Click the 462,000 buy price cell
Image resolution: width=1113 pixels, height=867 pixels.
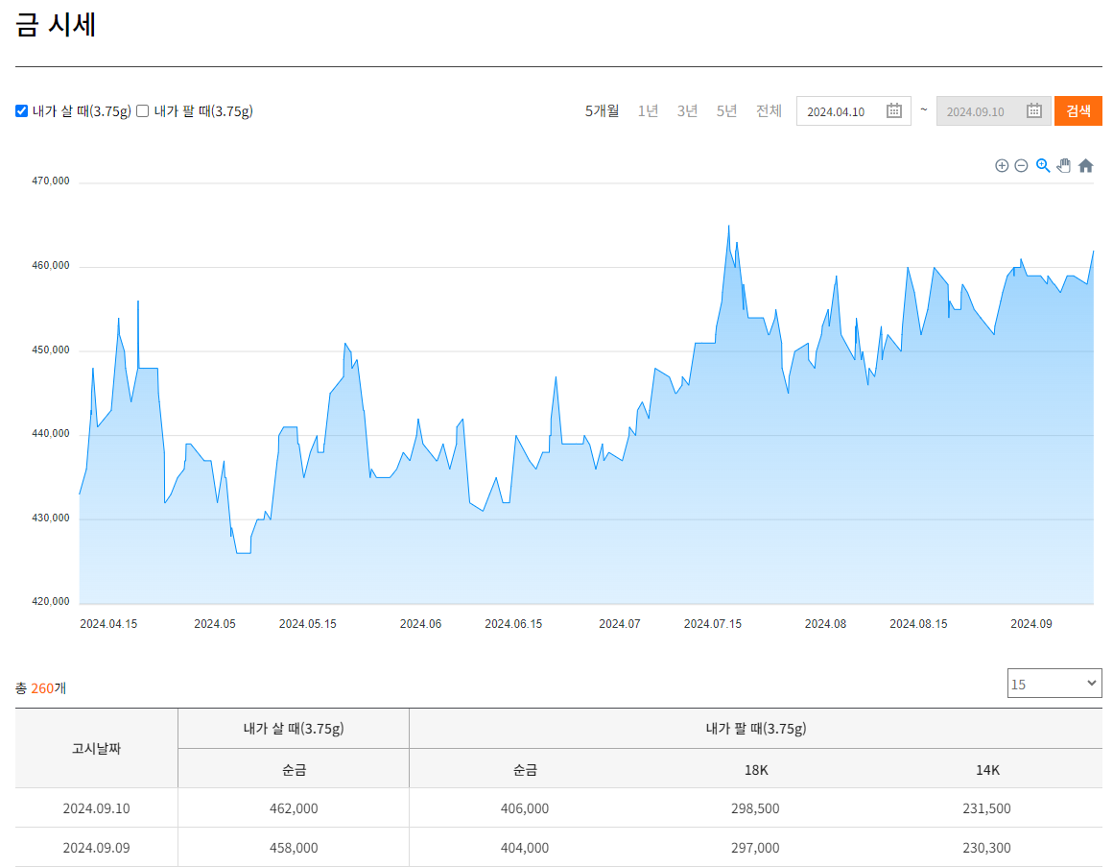click(294, 808)
